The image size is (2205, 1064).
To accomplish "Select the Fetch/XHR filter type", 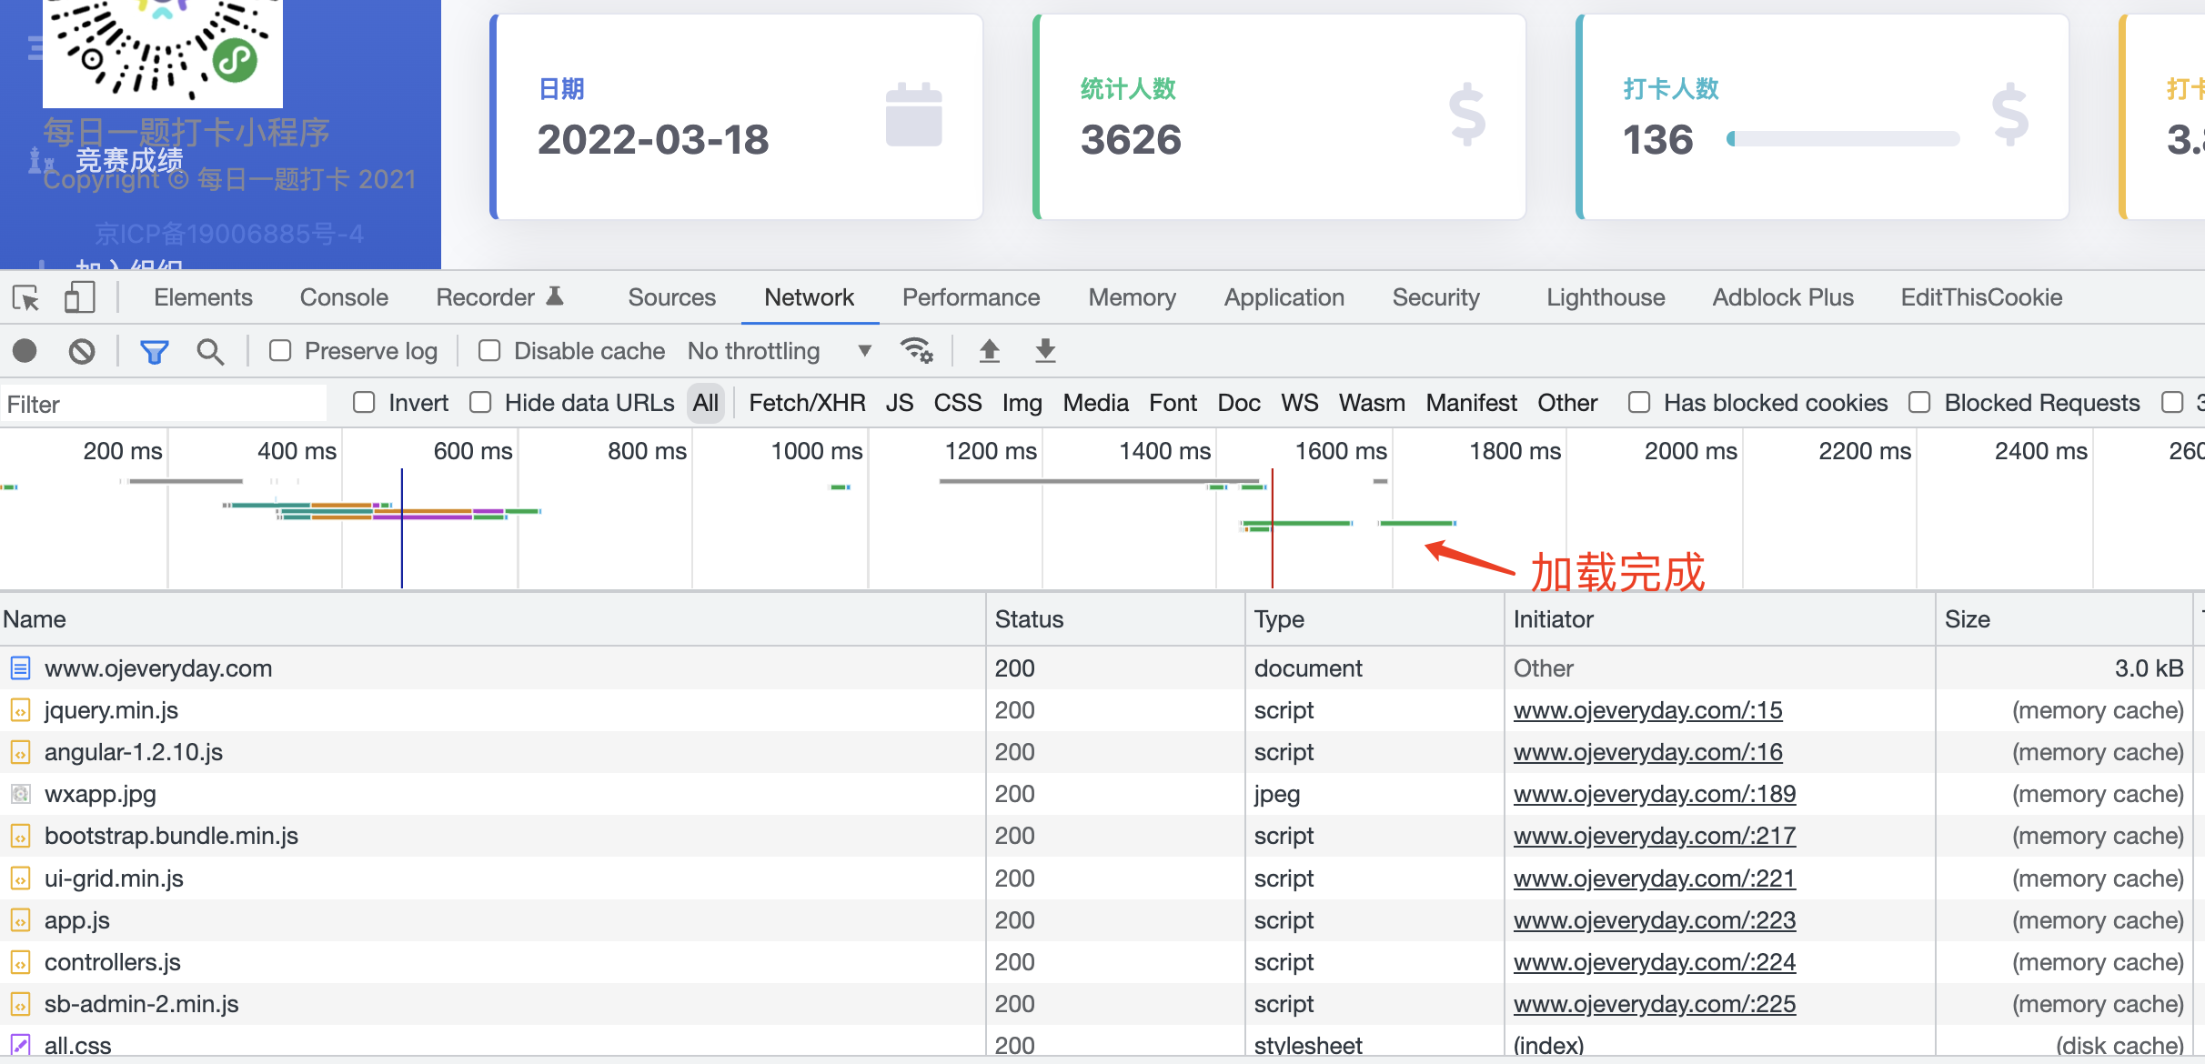I will 806,403.
